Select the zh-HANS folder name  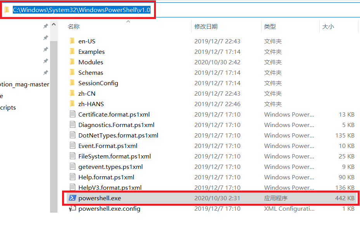point(91,104)
